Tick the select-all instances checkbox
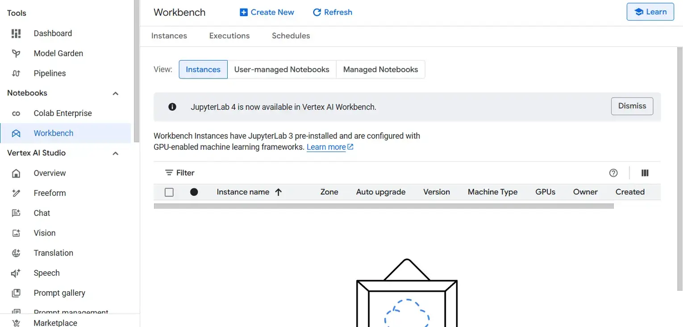Viewport: 683px width, 327px height. [x=169, y=192]
